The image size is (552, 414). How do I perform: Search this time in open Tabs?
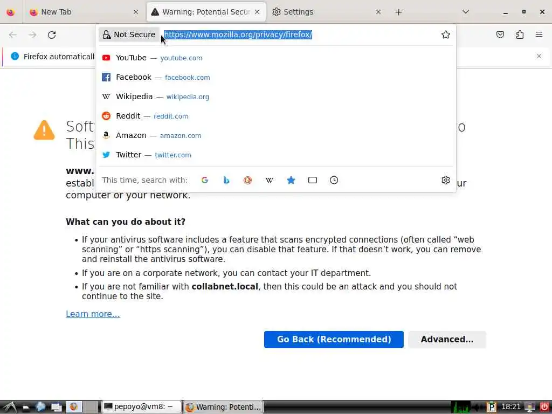[x=313, y=180]
